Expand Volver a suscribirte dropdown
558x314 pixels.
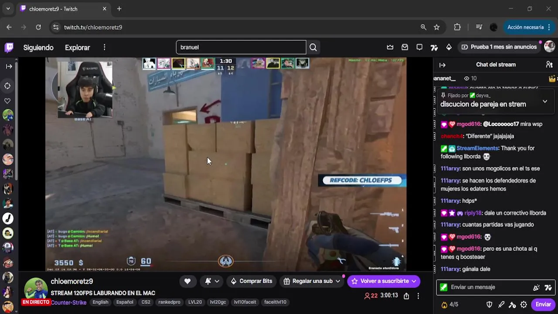pos(414,281)
